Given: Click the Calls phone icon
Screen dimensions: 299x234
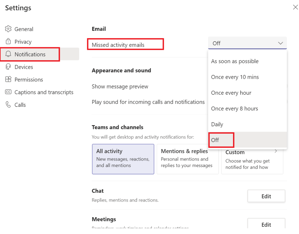Looking at the screenshot, I should (x=8, y=105).
